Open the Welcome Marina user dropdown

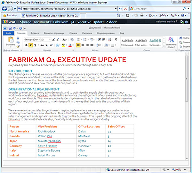point(166,22)
